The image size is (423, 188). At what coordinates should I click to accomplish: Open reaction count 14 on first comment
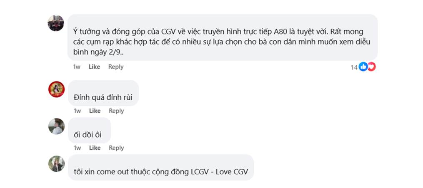click(x=354, y=67)
